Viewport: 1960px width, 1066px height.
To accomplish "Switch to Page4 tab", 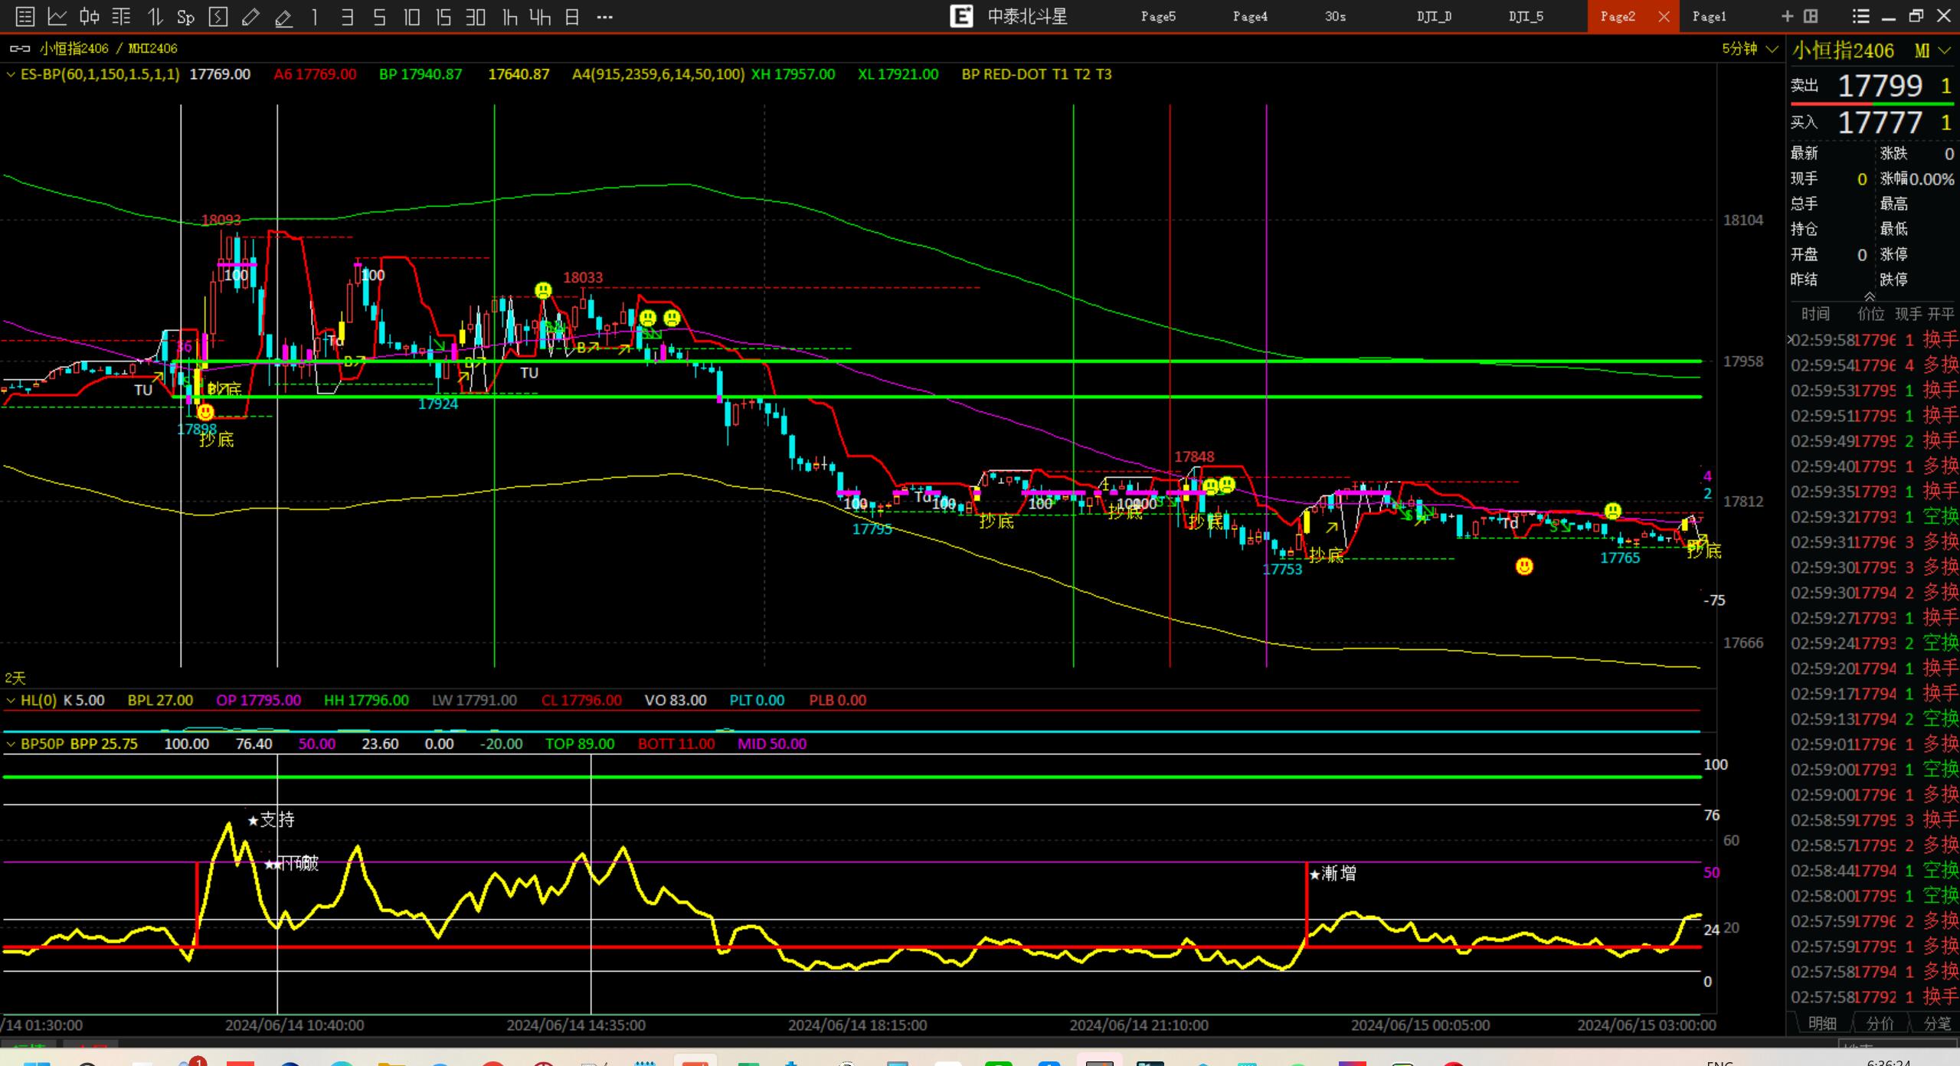I will point(1250,16).
